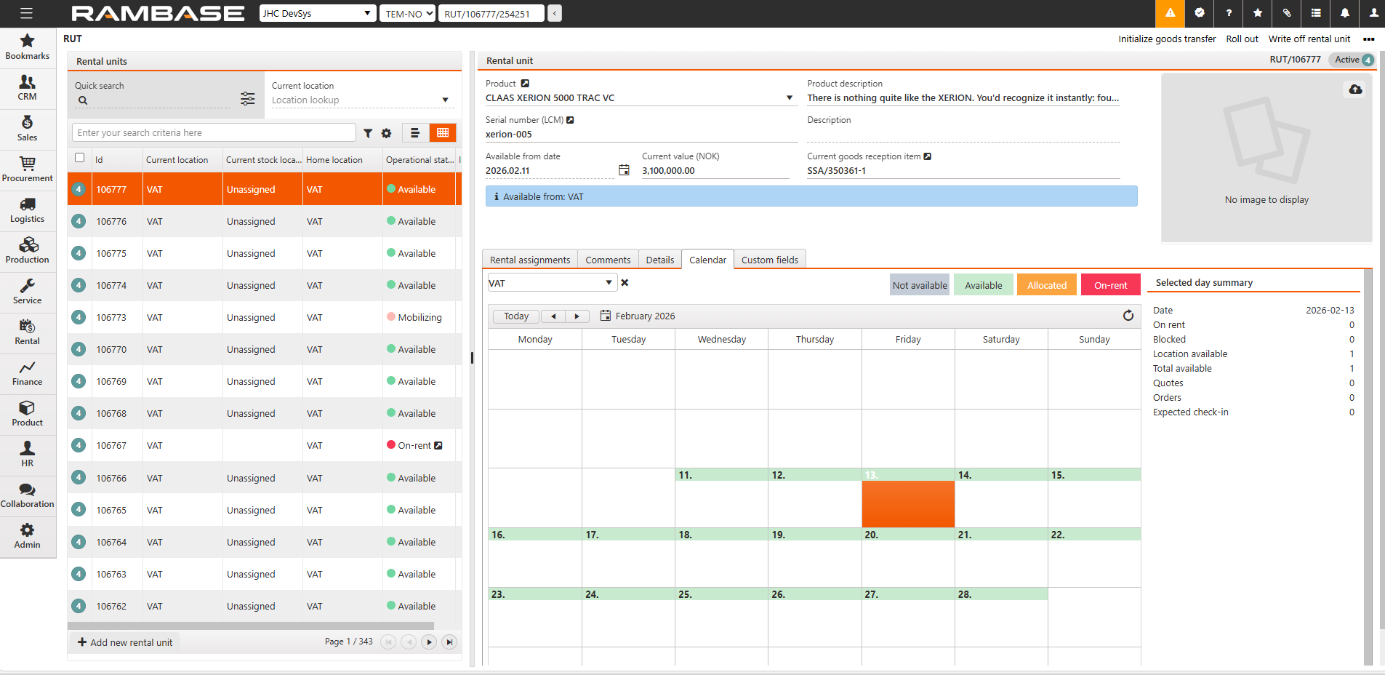Open the HR module
Screen dimensions: 1385x675
click(x=28, y=455)
